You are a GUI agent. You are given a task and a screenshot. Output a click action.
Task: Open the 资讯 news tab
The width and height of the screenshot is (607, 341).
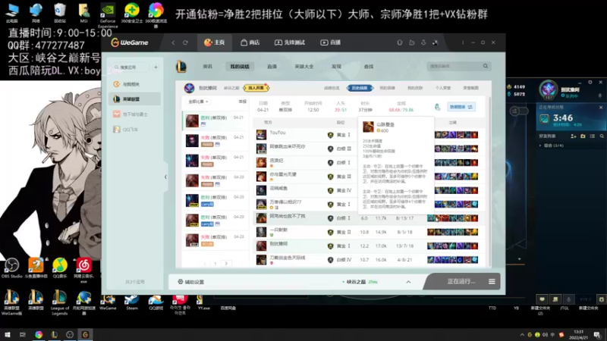coord(207,67)
